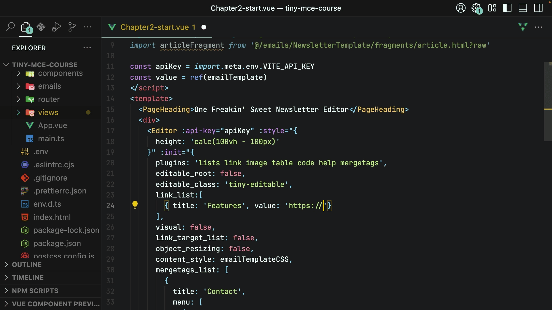Click the views folder icon
The height and width of the screenshot is (310, 552).
pyautogui.click(x=30, y=113)
